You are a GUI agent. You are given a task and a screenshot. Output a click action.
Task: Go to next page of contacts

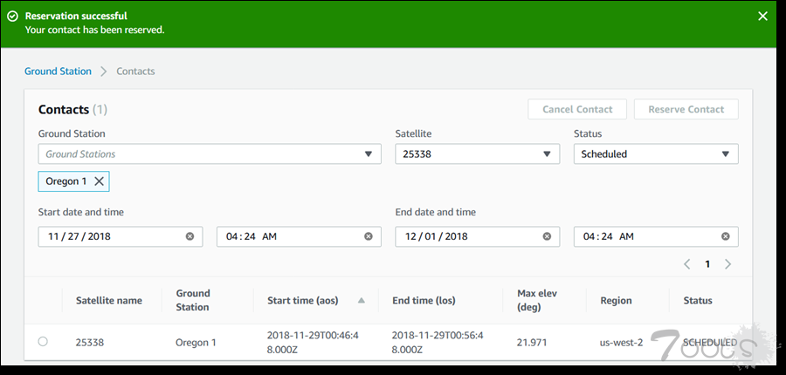click(x=727, y=264)
